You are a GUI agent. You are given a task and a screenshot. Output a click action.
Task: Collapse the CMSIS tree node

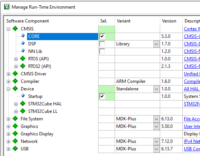[x=8, y=29]
